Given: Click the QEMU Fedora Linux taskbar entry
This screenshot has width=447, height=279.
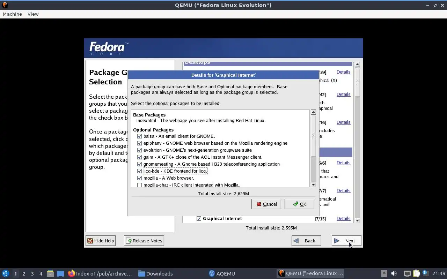Looking at the screenshot, I should 311,273.
